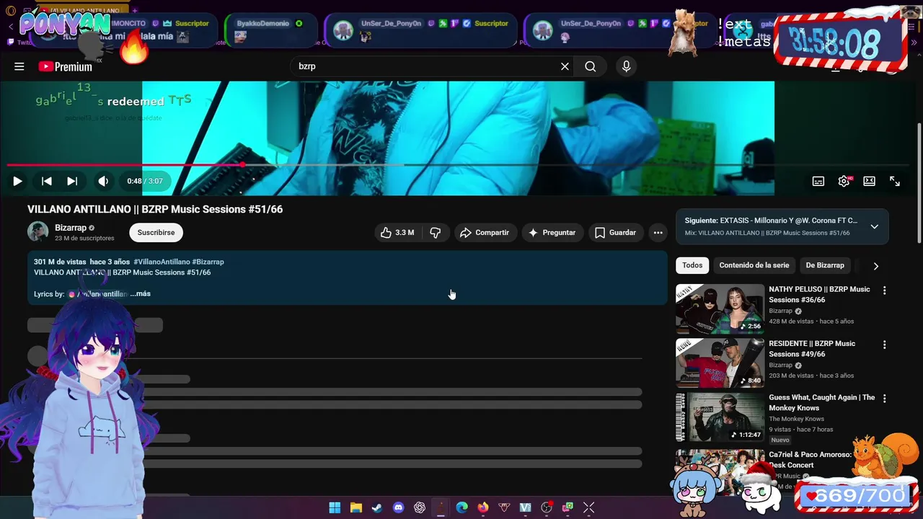The width and height of the screenshot is (923, 519).
Task: Open VSeeFace V icon on taskbar
Action: [x=525, y=507]
